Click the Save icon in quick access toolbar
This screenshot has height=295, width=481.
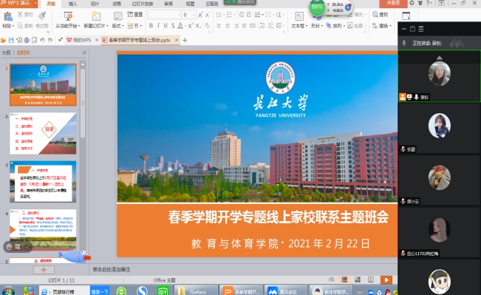(x=11, y=40)
